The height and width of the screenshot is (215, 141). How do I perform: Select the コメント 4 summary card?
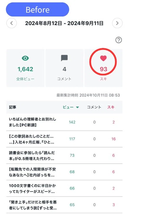tap(64, 68)
